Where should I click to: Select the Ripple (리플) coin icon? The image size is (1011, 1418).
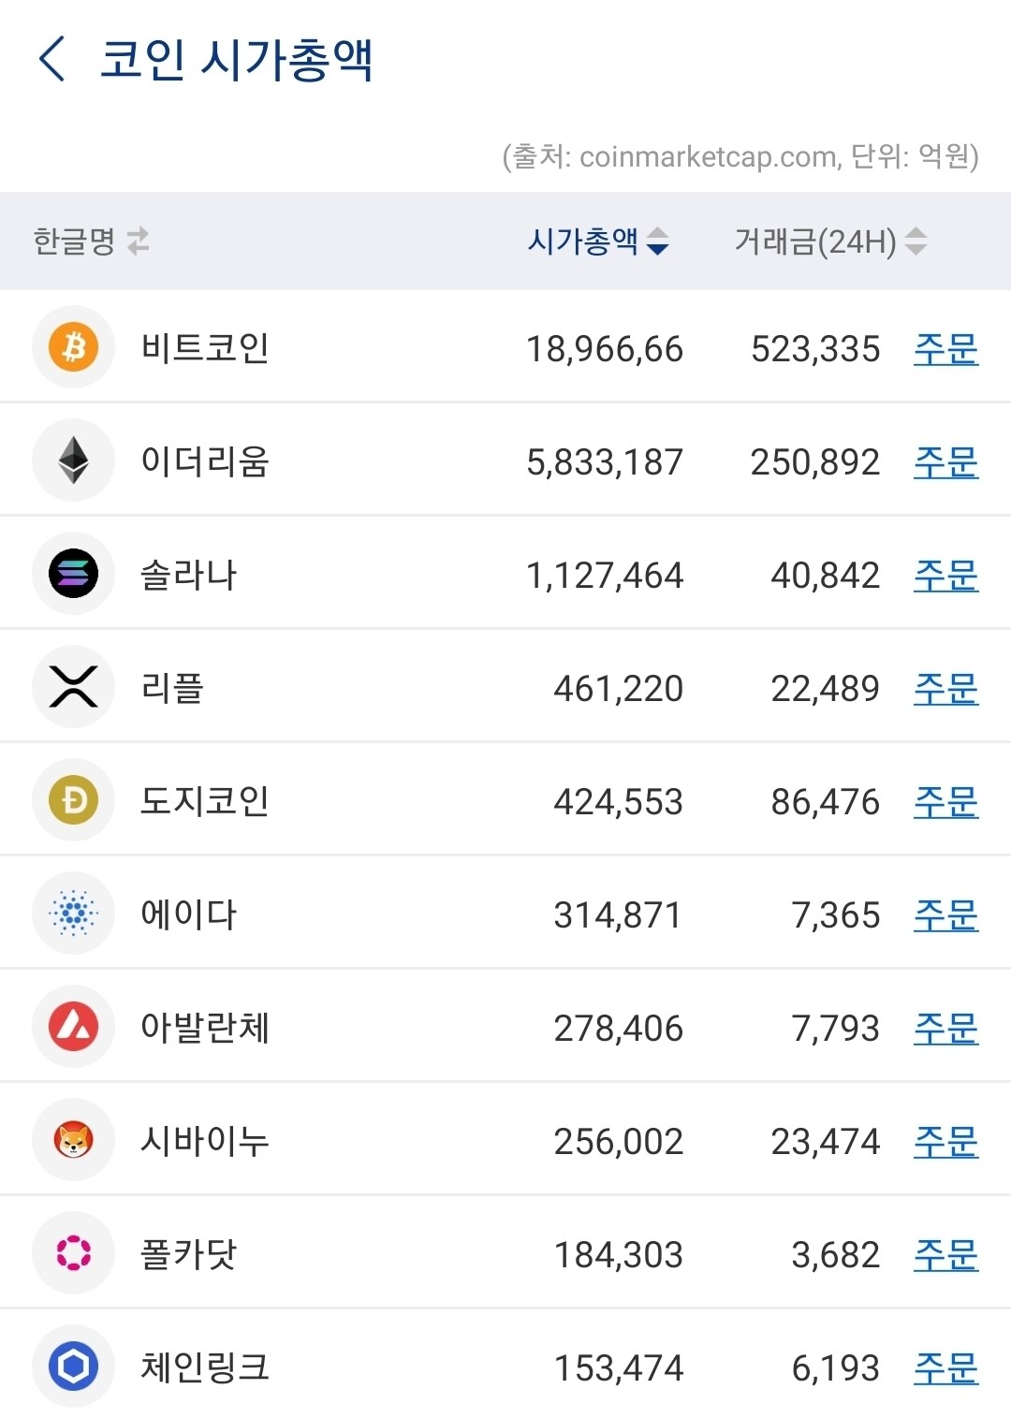[x=72, y=687]
